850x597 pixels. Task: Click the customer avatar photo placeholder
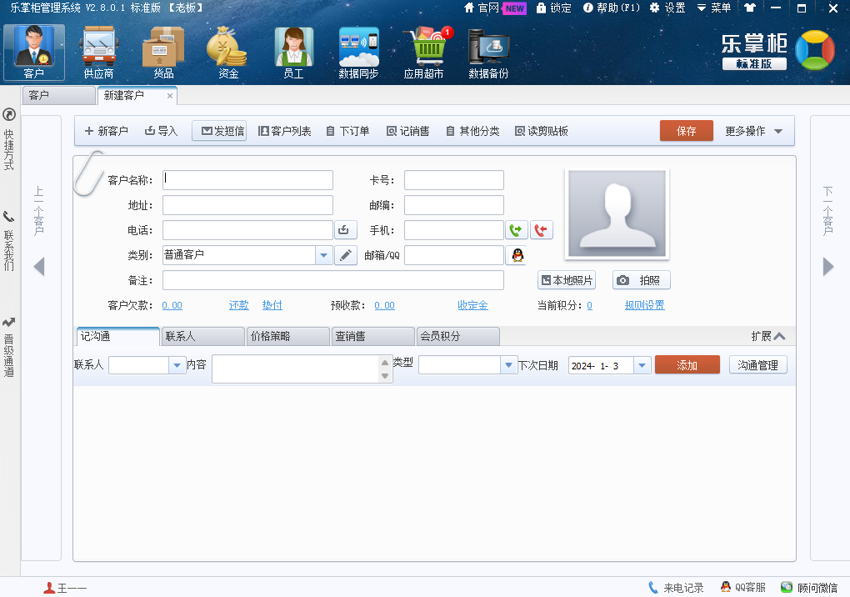pos(616,213)
